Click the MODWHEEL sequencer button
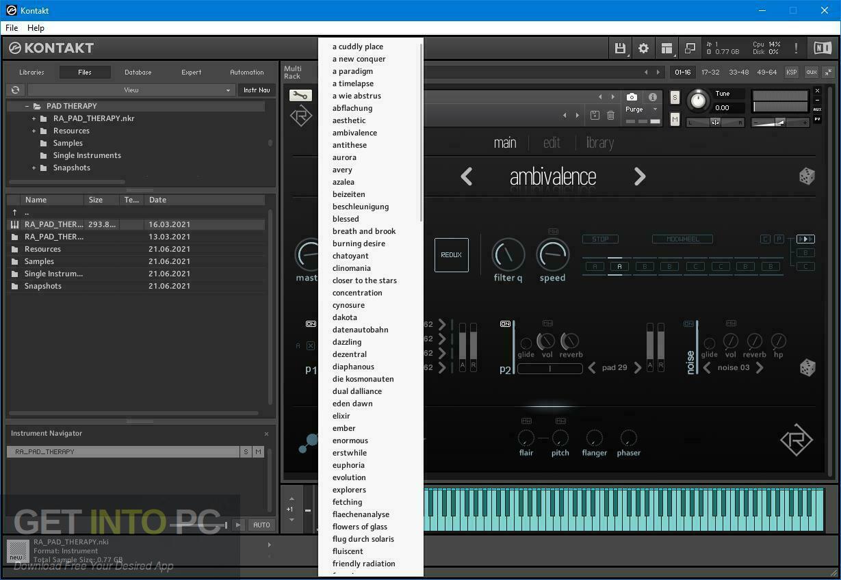841x580 pixels. pyautogui.click(x=682, y=239)
